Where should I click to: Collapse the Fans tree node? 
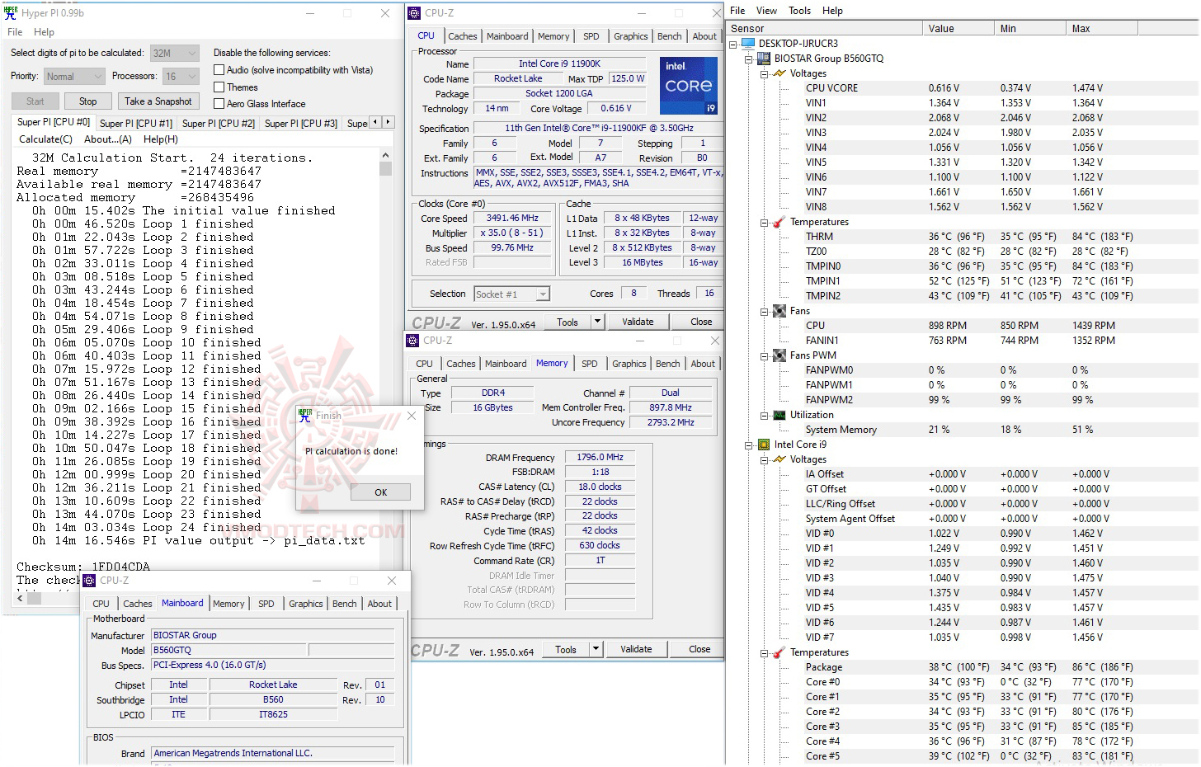(x=765, y=312)
